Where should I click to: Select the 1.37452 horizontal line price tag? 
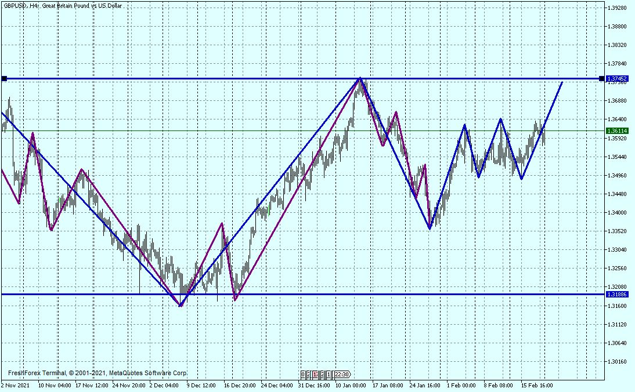coord(617,78)
